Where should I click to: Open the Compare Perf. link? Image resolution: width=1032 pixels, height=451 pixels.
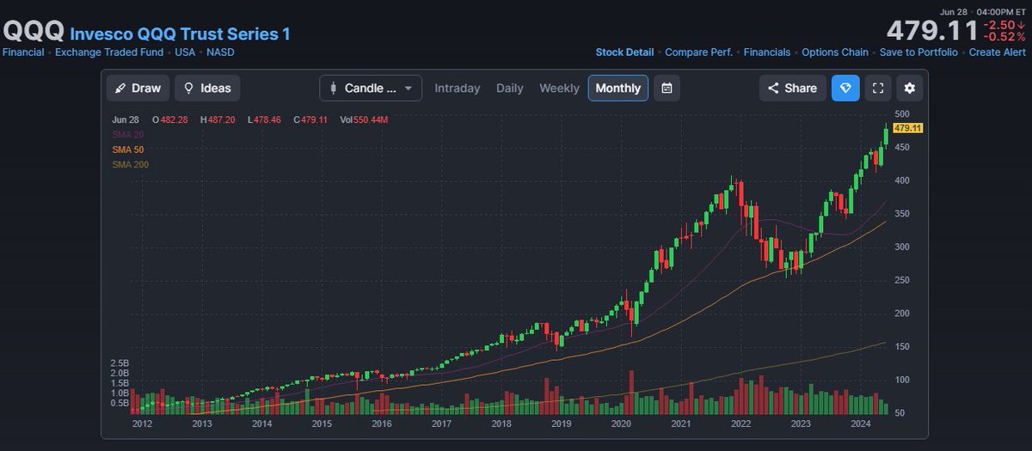pyautogui.click(x=699, y=52)
